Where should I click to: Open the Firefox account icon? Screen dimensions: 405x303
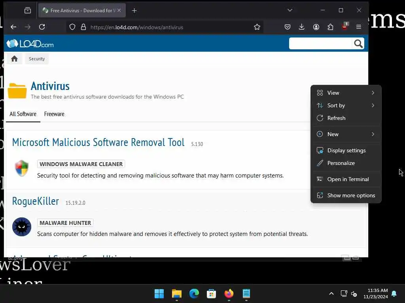[x=316, y=27]
